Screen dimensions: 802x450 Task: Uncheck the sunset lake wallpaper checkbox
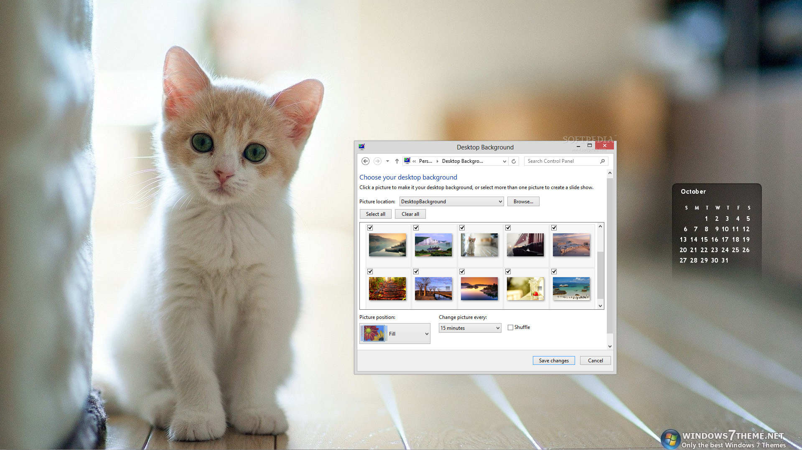pos(462,272)
